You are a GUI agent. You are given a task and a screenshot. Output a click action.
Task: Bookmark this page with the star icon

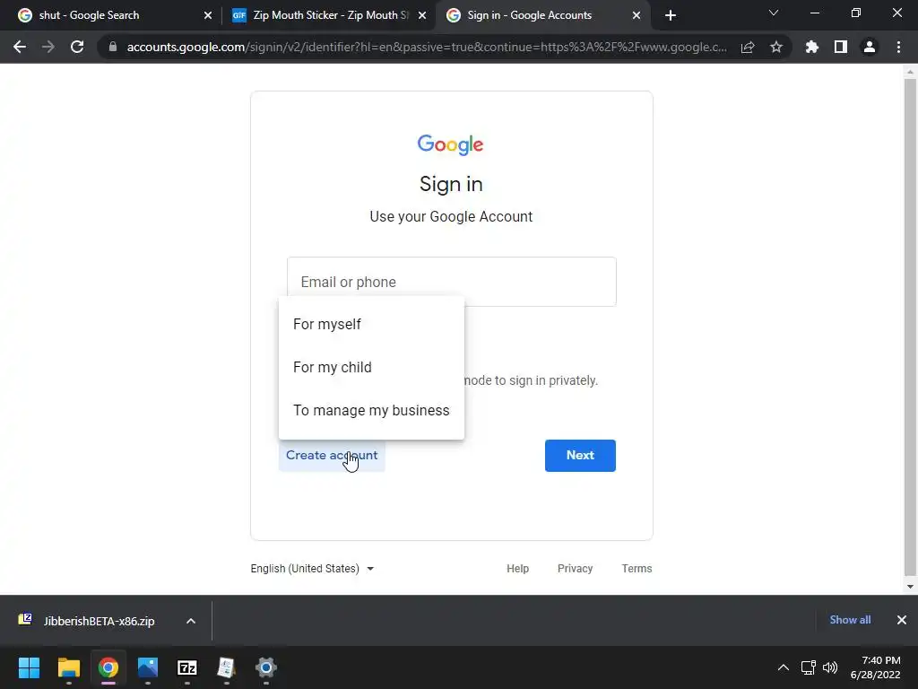click(776, 47)
